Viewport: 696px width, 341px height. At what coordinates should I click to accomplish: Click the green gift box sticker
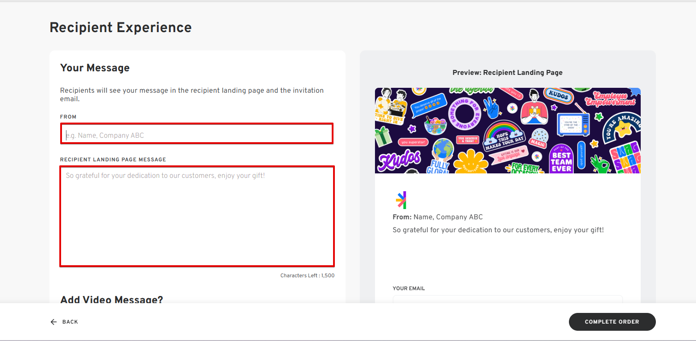click(x=383, y=136)
